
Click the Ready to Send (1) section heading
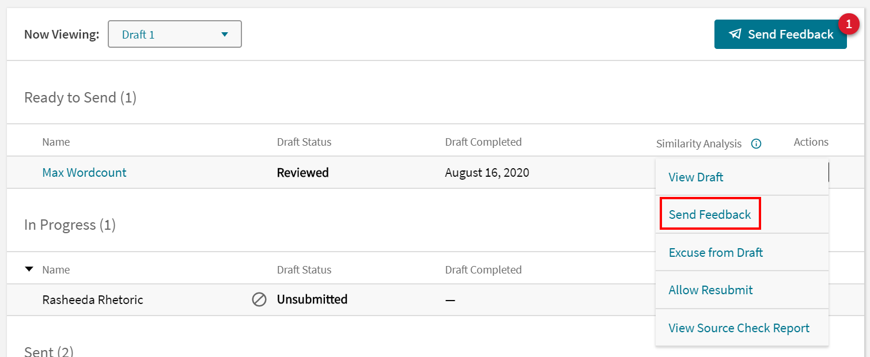(x=80, y=98)
